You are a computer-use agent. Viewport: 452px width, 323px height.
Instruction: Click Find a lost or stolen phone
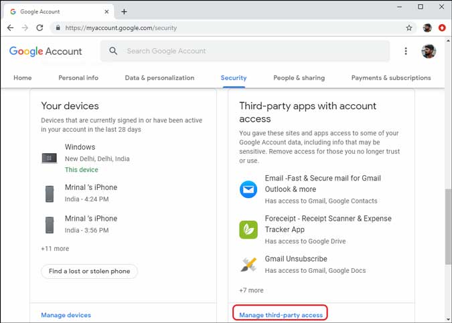(x=90, y=271)
